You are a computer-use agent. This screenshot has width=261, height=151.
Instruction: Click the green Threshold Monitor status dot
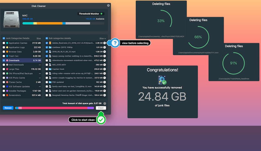(x=101, y=14)
